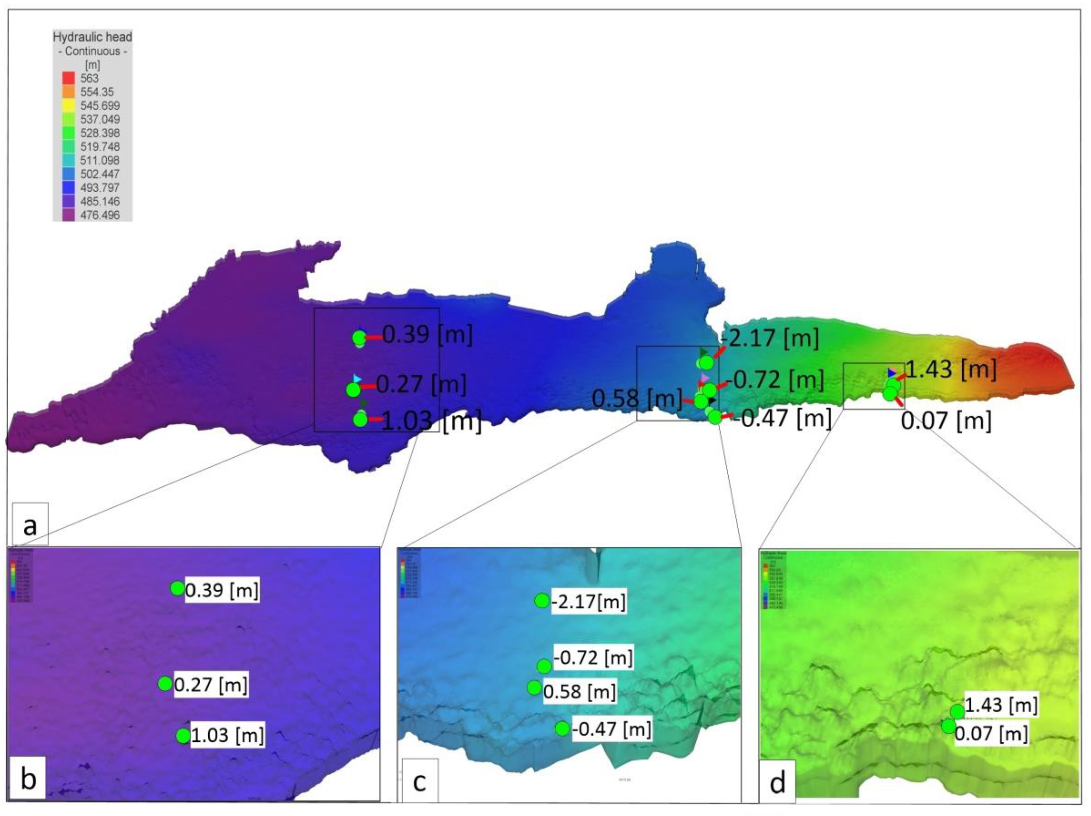Pick the 493.797 blue legend swatch

pos(69,187)
